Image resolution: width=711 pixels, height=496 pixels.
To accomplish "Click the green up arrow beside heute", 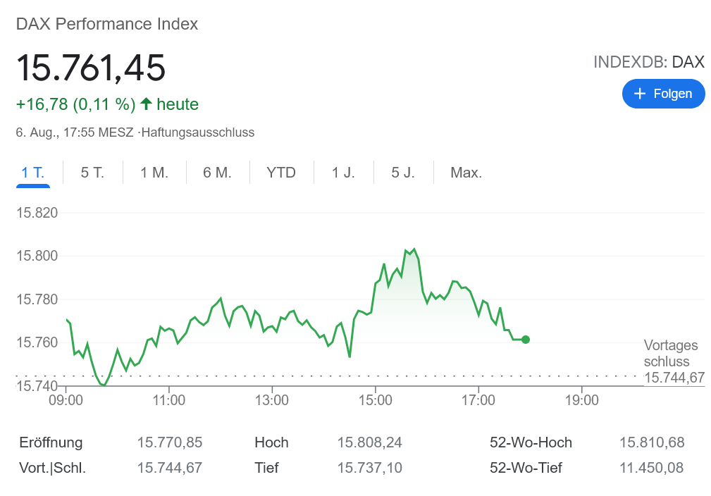I will tap(147, 104).
